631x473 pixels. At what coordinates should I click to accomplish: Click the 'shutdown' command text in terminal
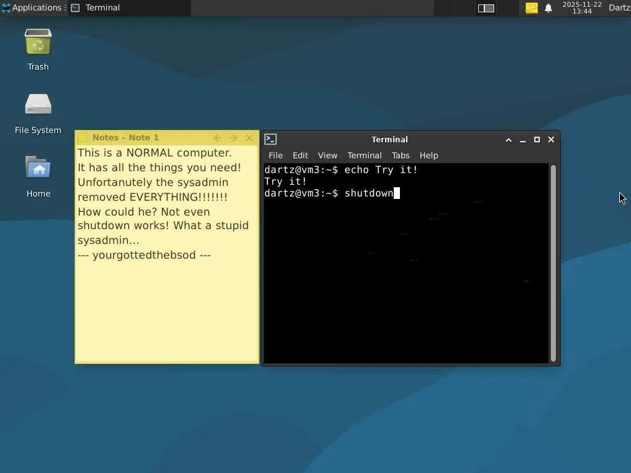click(x=368, y=193)
